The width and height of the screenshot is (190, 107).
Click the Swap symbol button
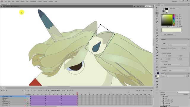(184, 48)
